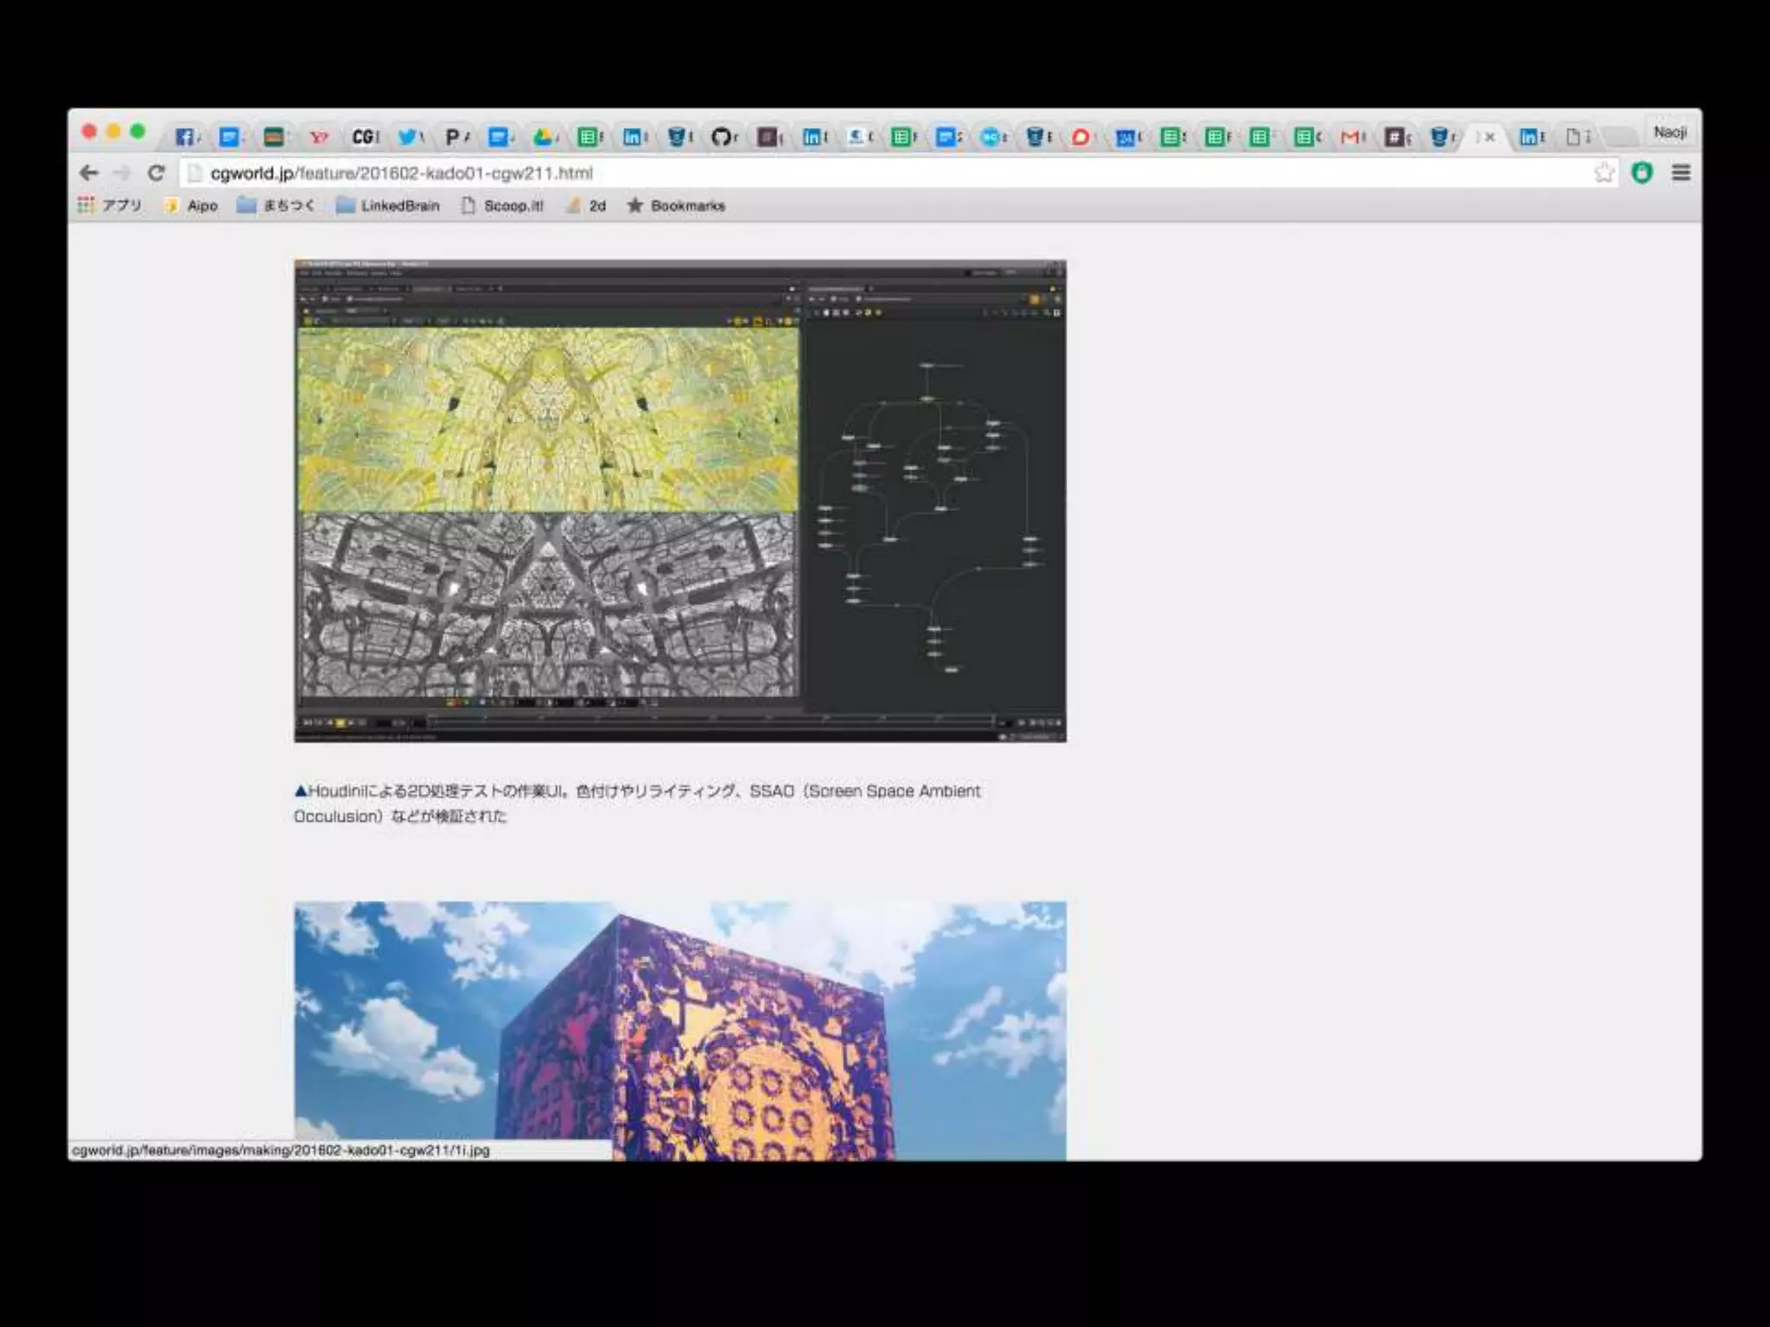
Task: Reload the page with refresh icon
Action: click(x=156, y=173)
